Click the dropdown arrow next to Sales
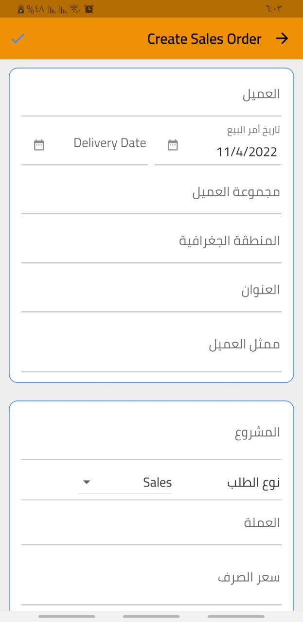 87,483
